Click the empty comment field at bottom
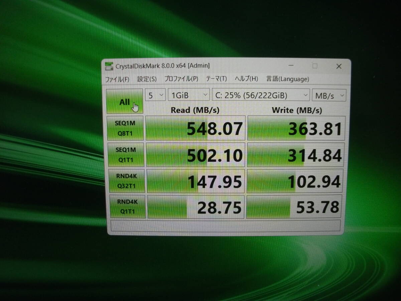 (x=226, y=225)
